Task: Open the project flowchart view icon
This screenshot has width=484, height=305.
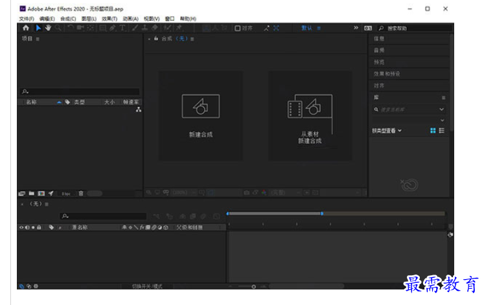Action: pyautogui.click(x=139, y=109)
